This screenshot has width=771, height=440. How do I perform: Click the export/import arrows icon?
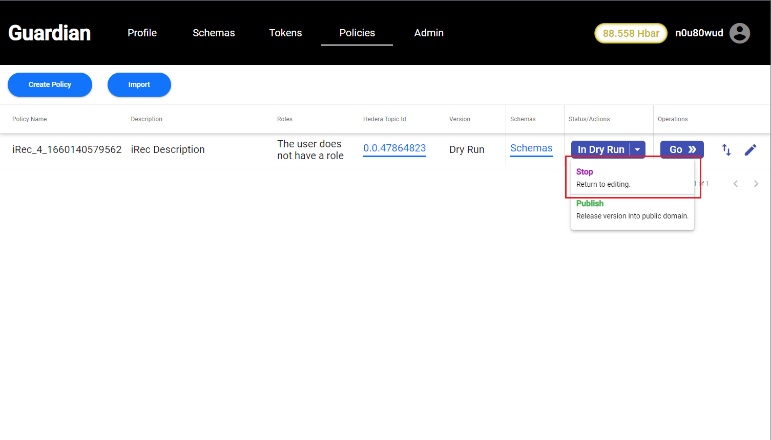[726, 150]
